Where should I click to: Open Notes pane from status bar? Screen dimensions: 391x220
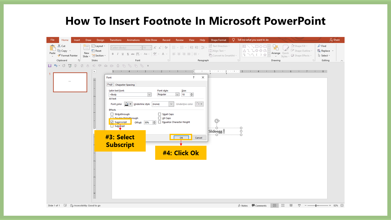pyautogui.click(x=243, y=206)
